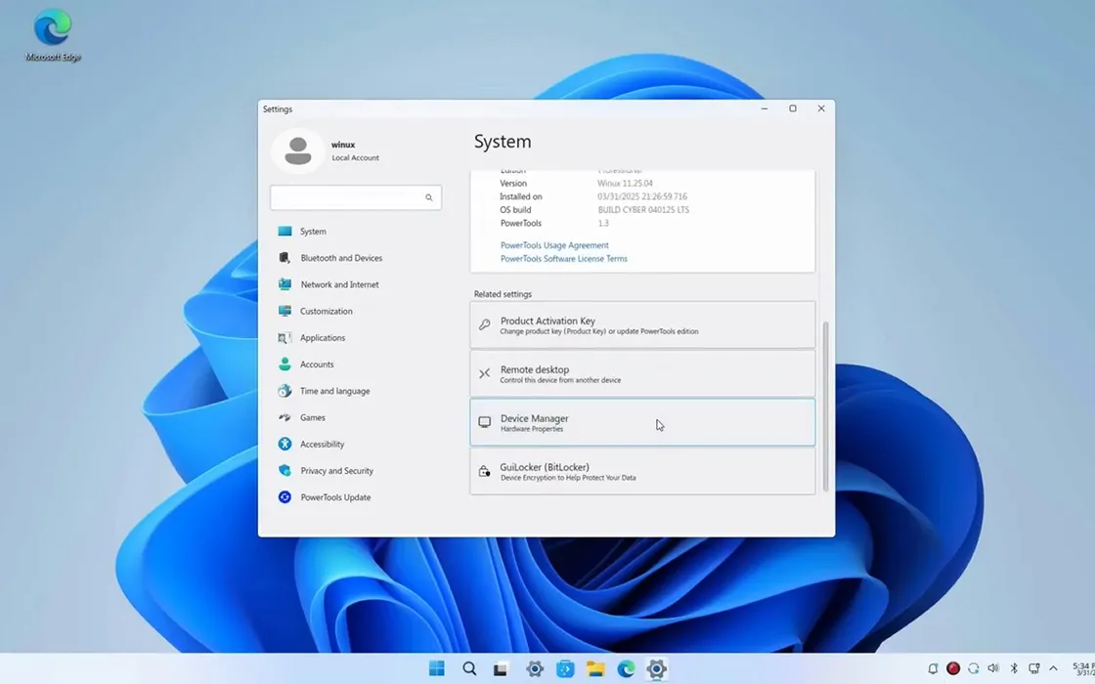Viewport: 1095px width, 684px height.
Task: Click the Settings search field
Action: pos(356,197)
